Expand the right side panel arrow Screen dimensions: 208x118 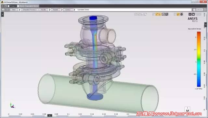pyautogui.click(x=205, y=25)
